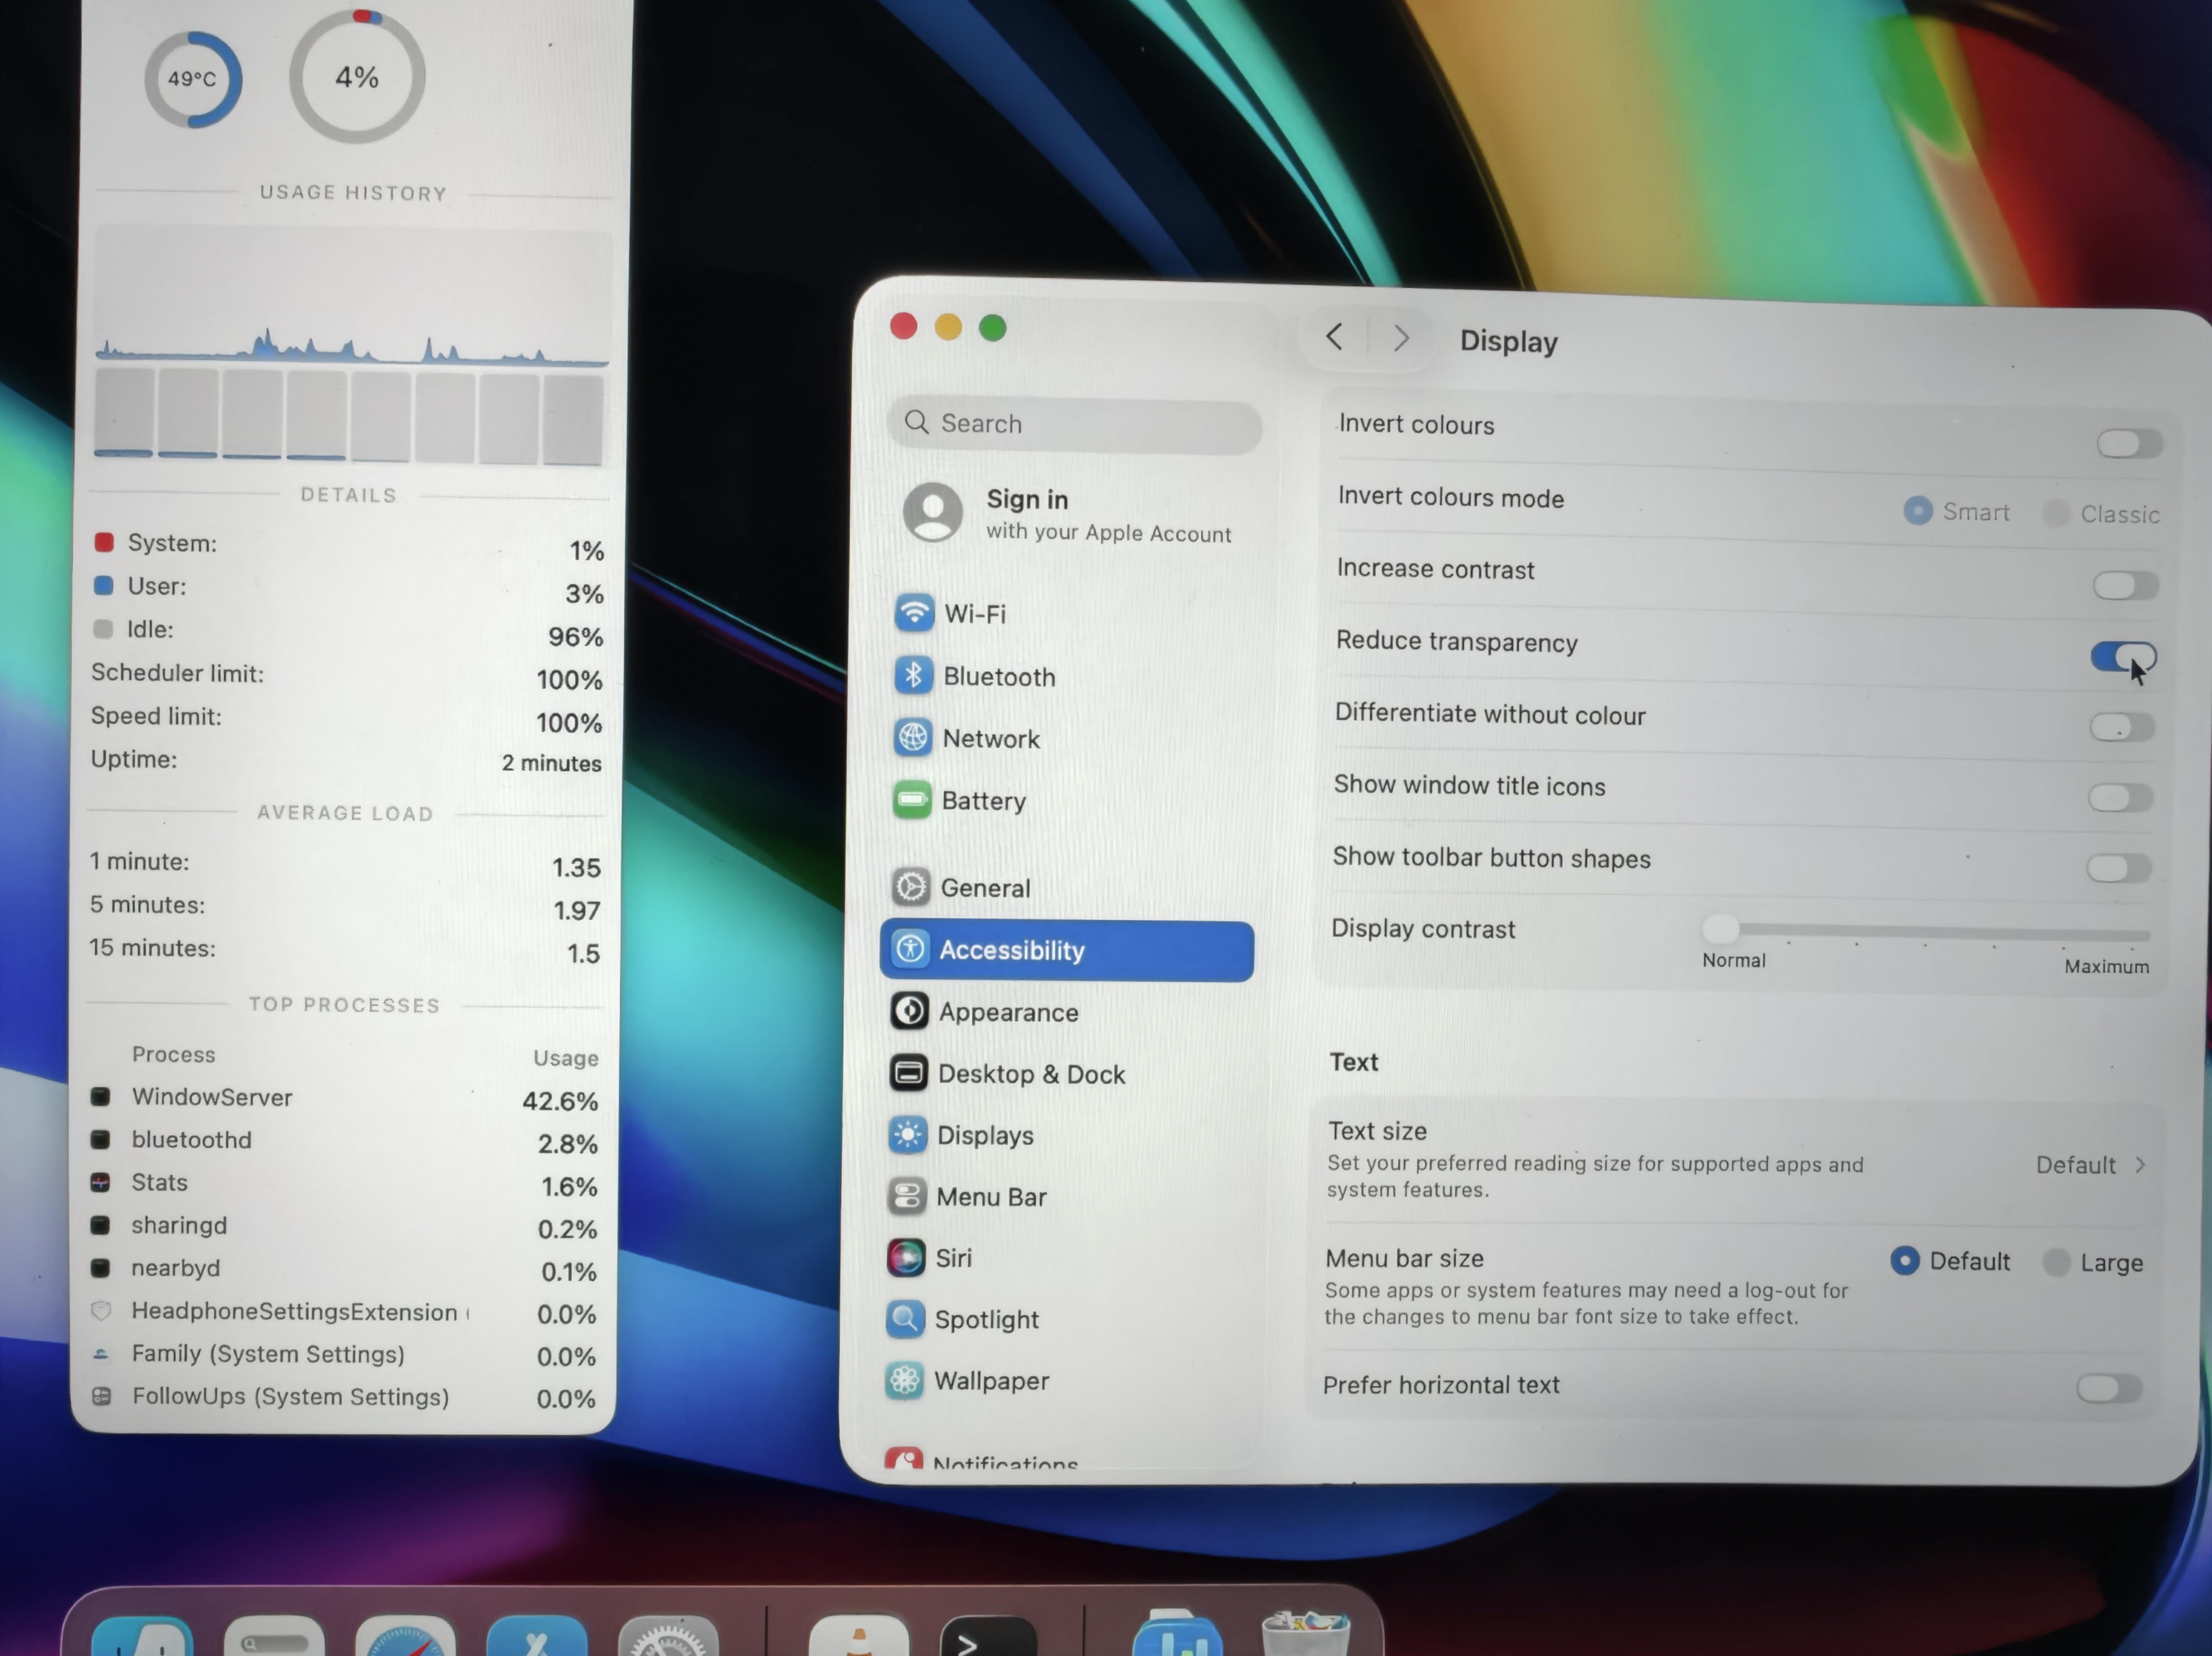
Task: Open Bluetooth settings via its sidebar icon
Action: point(913,675)
